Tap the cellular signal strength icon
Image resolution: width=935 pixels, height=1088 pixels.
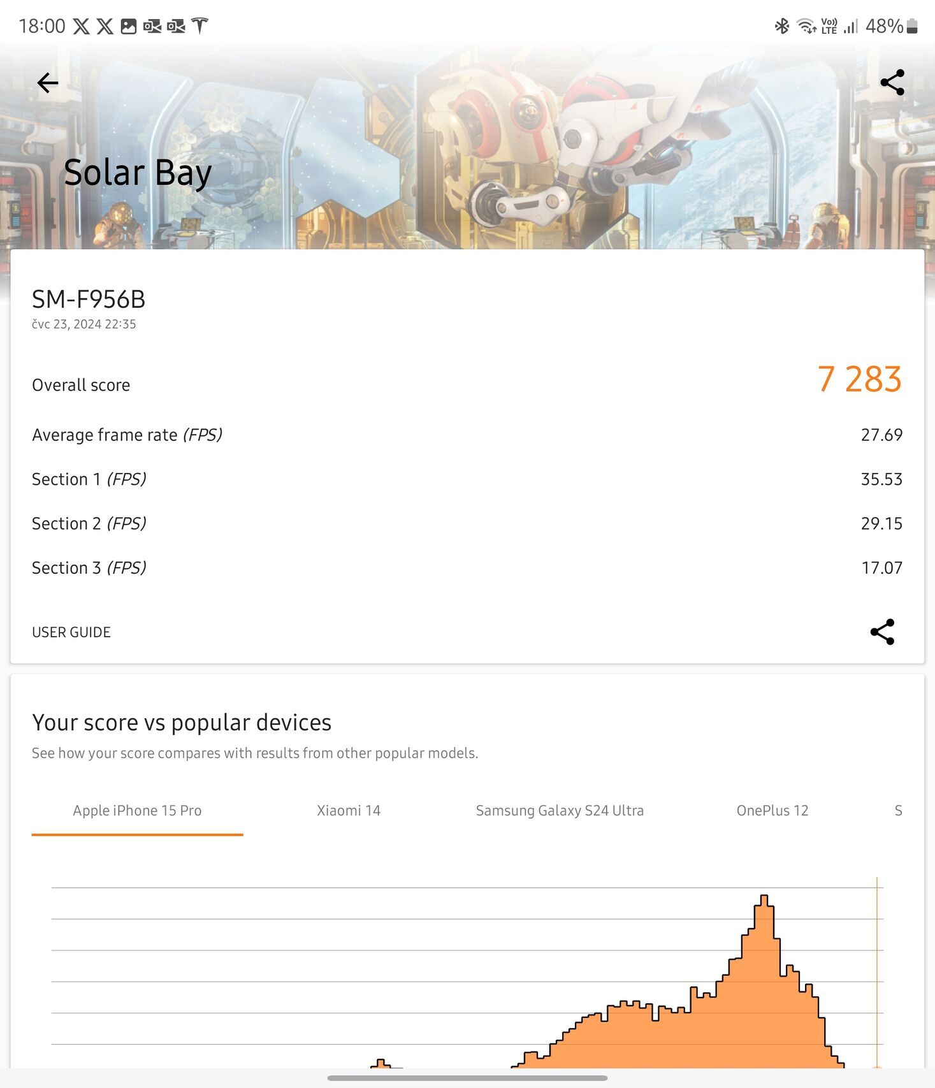(x=851, y=26)
